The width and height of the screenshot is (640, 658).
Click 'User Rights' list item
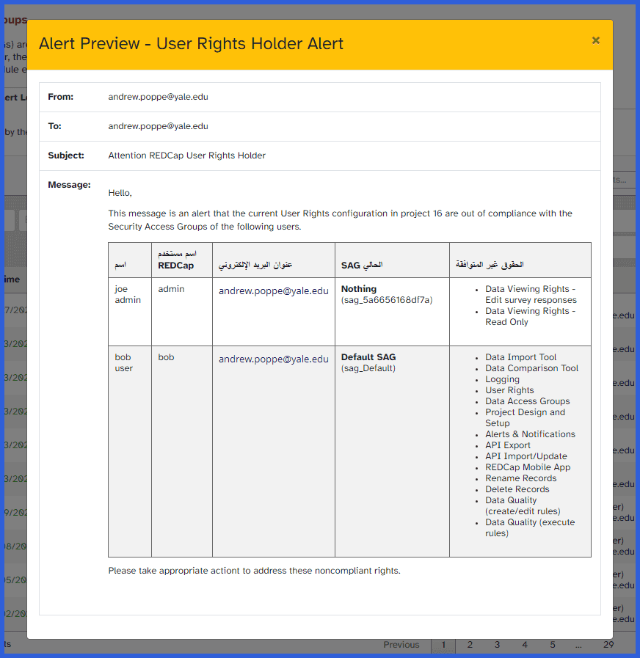(x=509, y=390)
